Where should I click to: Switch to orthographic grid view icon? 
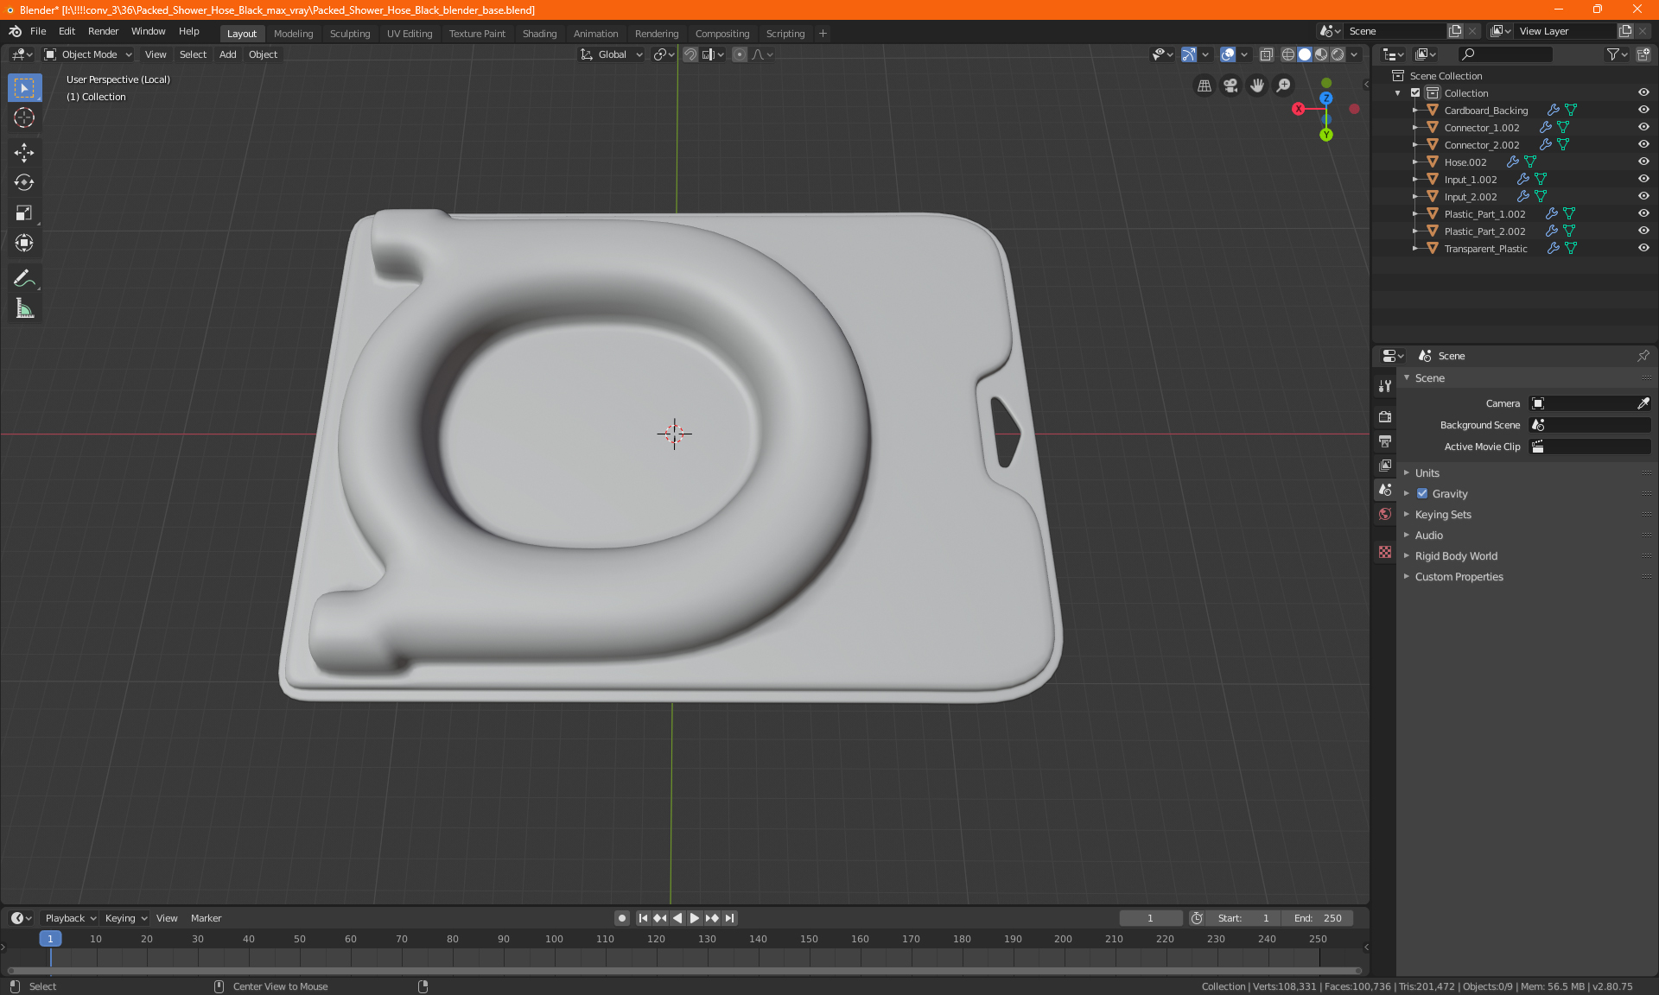[x=1204, y=86]
